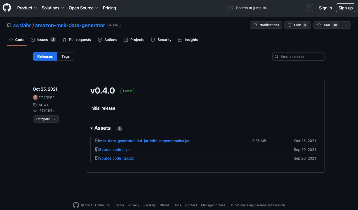Click the GitHub mark logo in the footer

(x=76, y=205)
